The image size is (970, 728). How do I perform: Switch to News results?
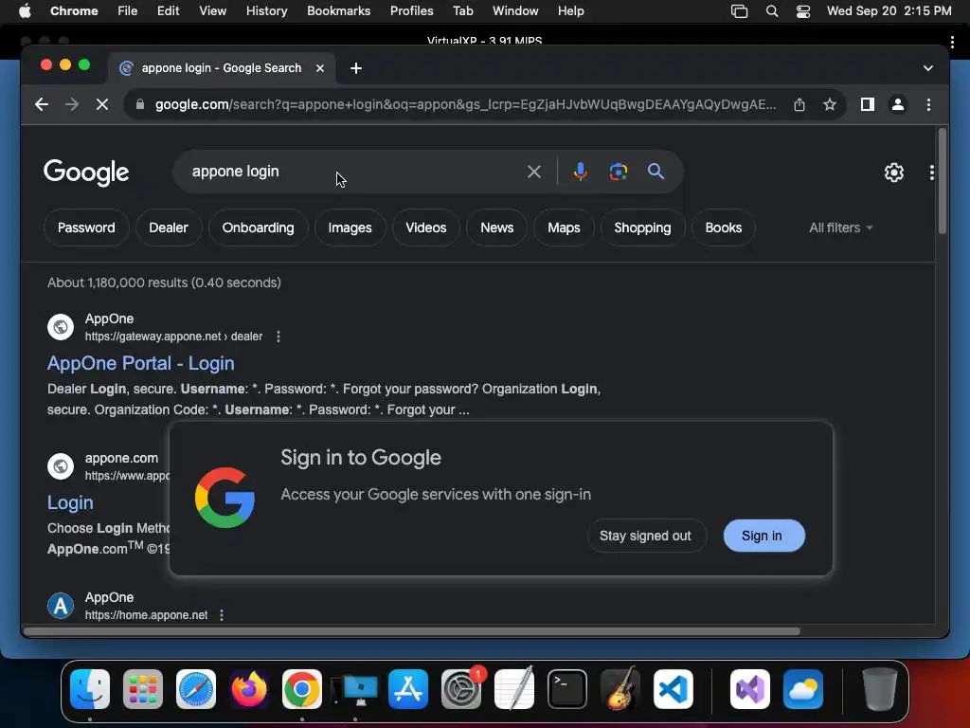[496, 227]
